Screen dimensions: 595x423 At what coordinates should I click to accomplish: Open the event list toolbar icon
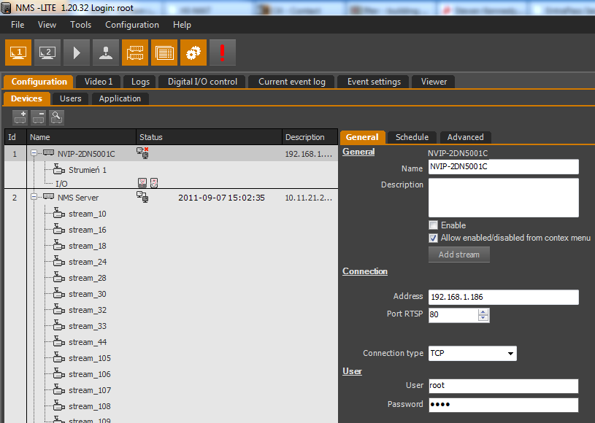[x=164, y=53]
